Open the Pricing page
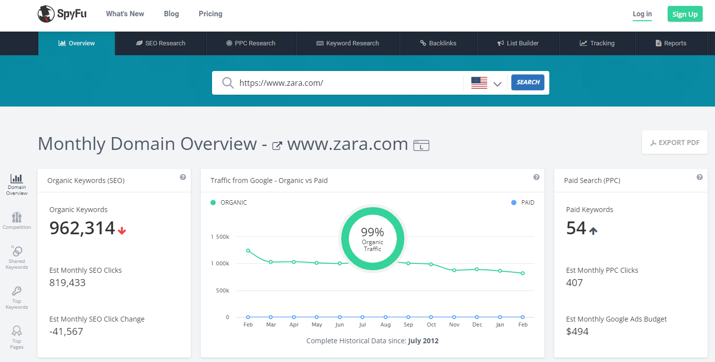The width and height of the screenshot is (715, 362). pos(211,14)
